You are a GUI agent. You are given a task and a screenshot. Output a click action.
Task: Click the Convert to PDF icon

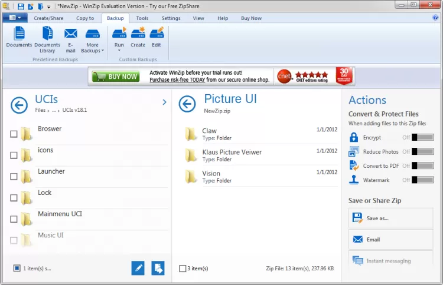[x=354, y=165]
